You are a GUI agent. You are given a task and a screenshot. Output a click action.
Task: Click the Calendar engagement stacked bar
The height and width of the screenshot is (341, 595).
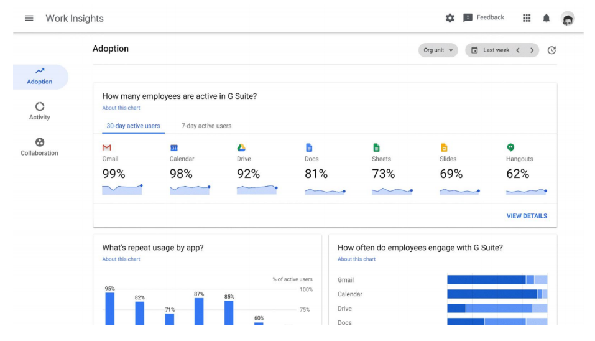coord(497,294)
